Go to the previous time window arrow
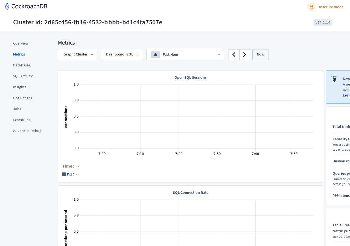 234,55
